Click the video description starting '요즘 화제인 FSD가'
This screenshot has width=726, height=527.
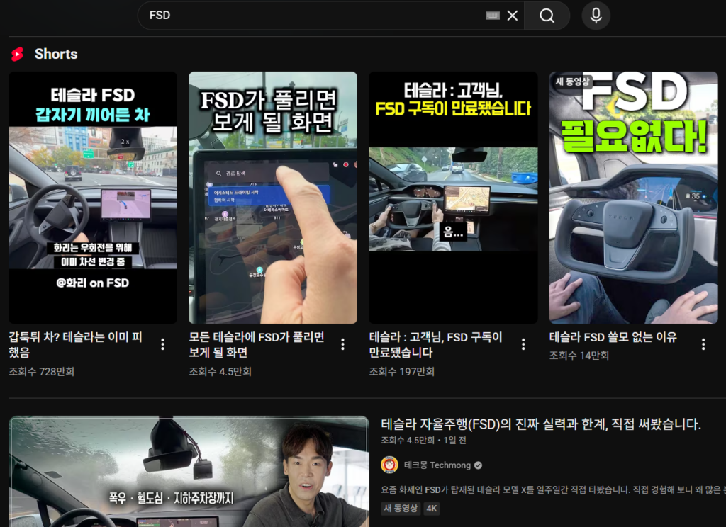pos(553,489)
